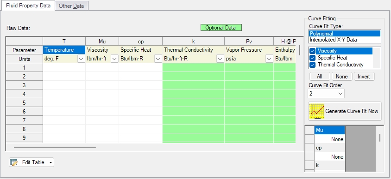The image size is (391, 179).
Task: Click the curve fit results vertical scrollbar
Action: [x=380, y=137]
